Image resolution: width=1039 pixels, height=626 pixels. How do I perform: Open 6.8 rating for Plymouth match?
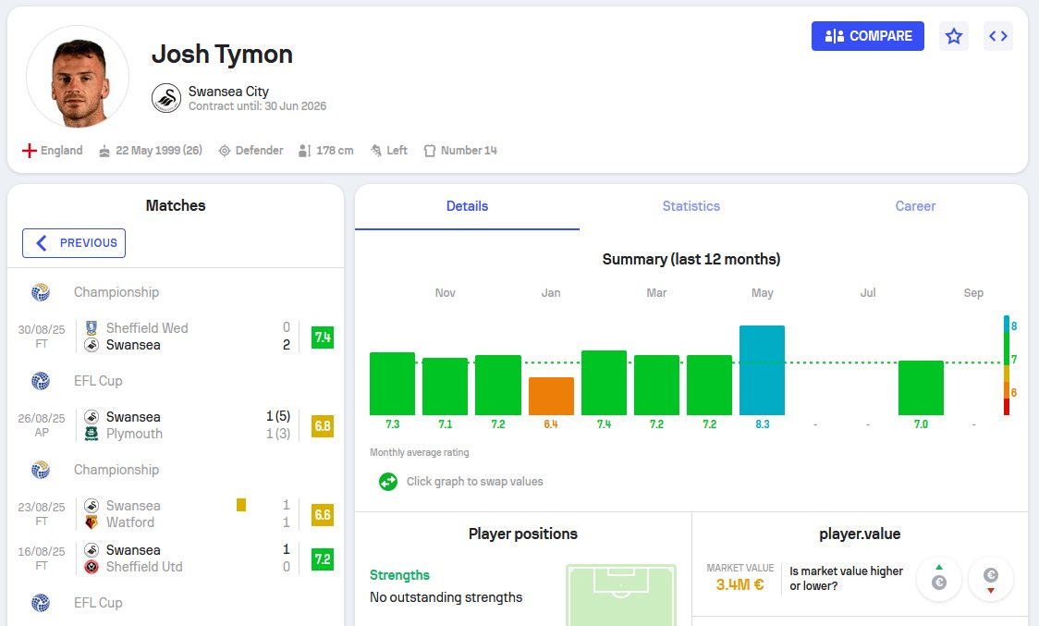point(323,426)
